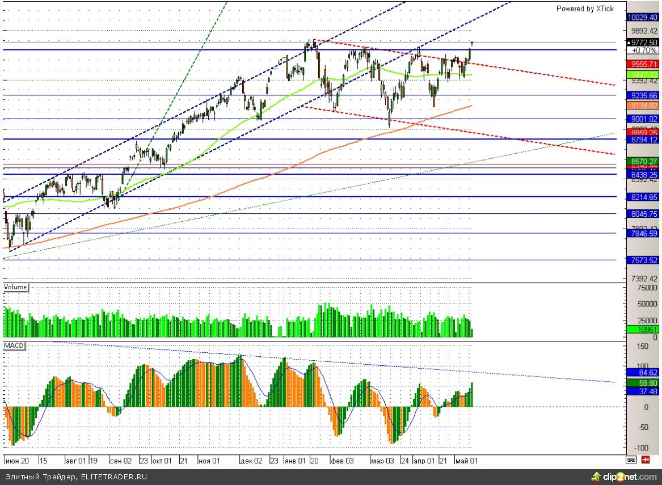Click the янв 01 date label

(x=295, y=461)
